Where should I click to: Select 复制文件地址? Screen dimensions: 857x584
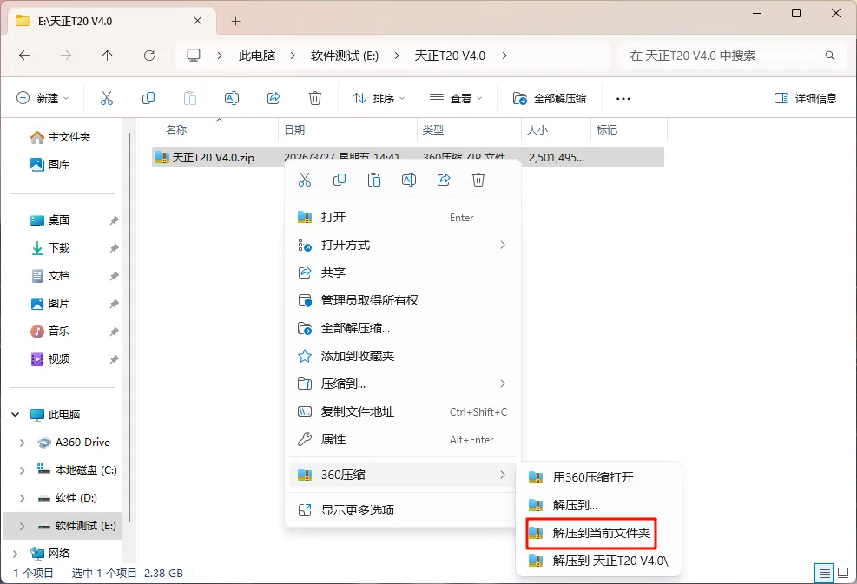[x=403, y=412]
